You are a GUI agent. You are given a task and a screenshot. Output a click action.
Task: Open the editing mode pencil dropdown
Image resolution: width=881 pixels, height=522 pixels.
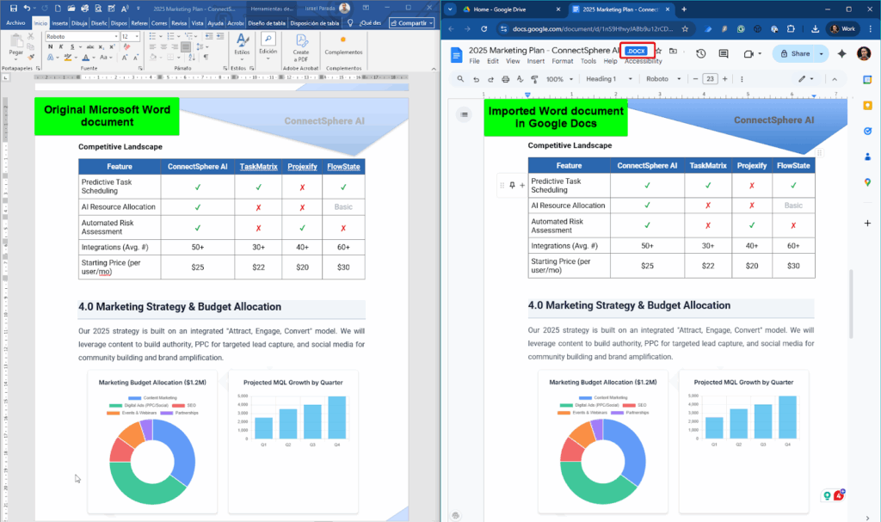click(x=805, y=79)
